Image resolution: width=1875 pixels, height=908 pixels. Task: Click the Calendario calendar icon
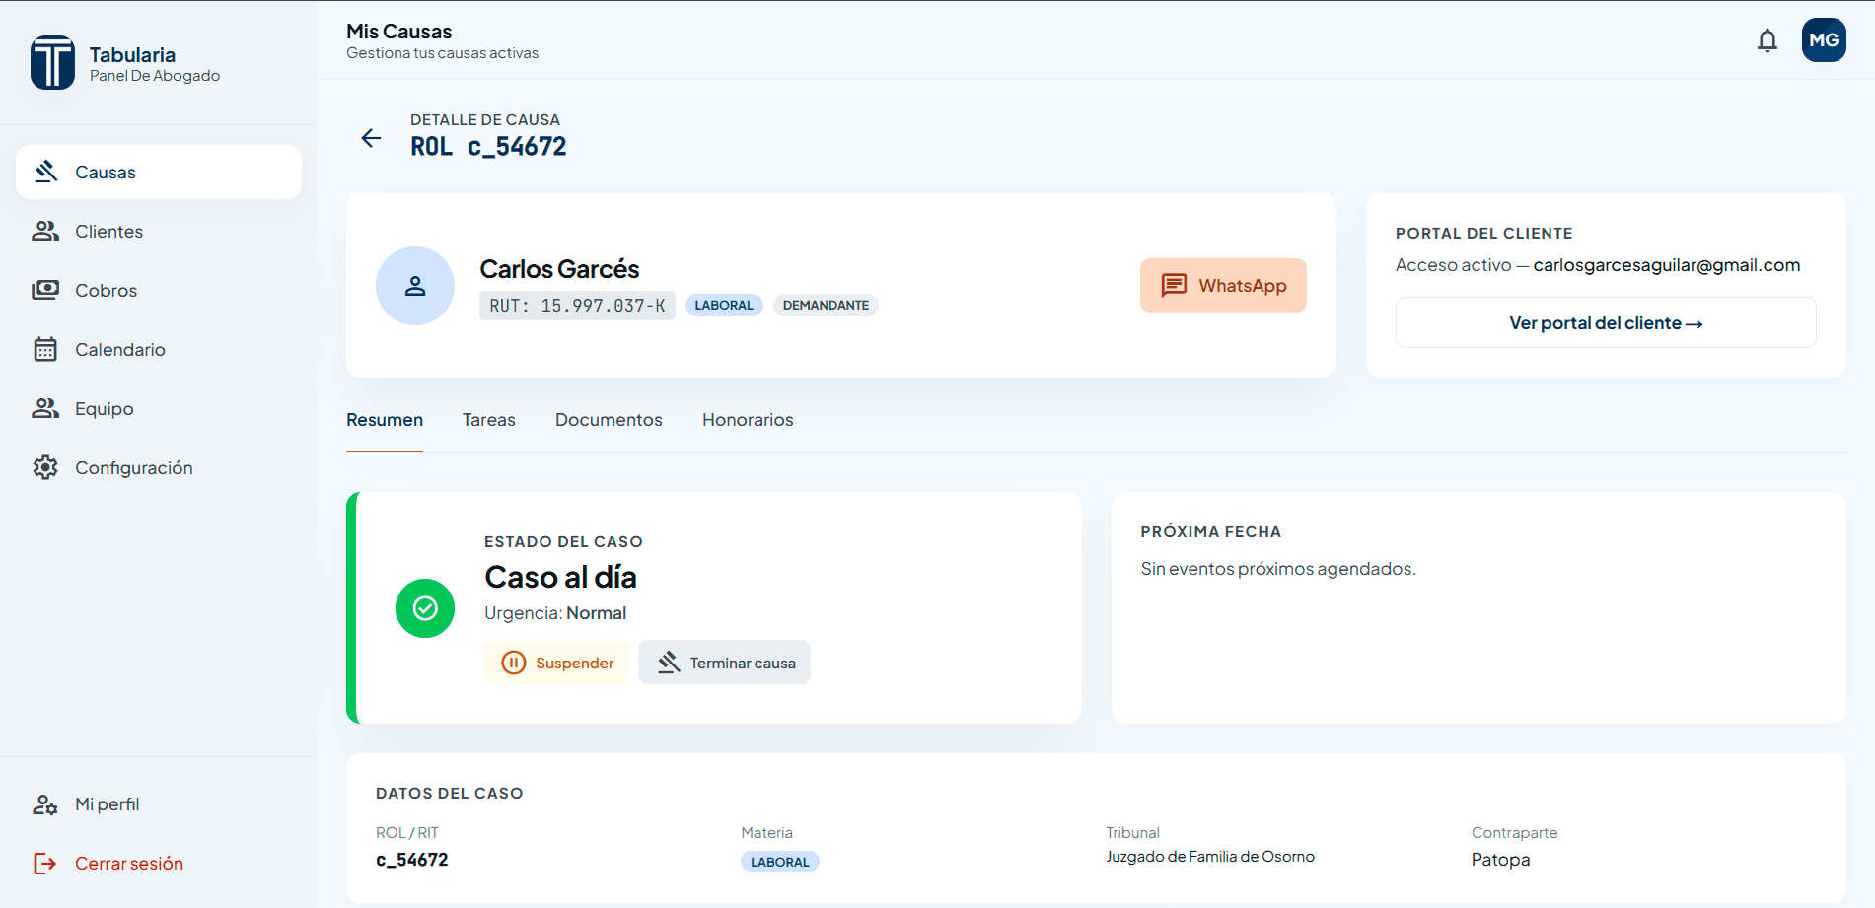(45, 349)
